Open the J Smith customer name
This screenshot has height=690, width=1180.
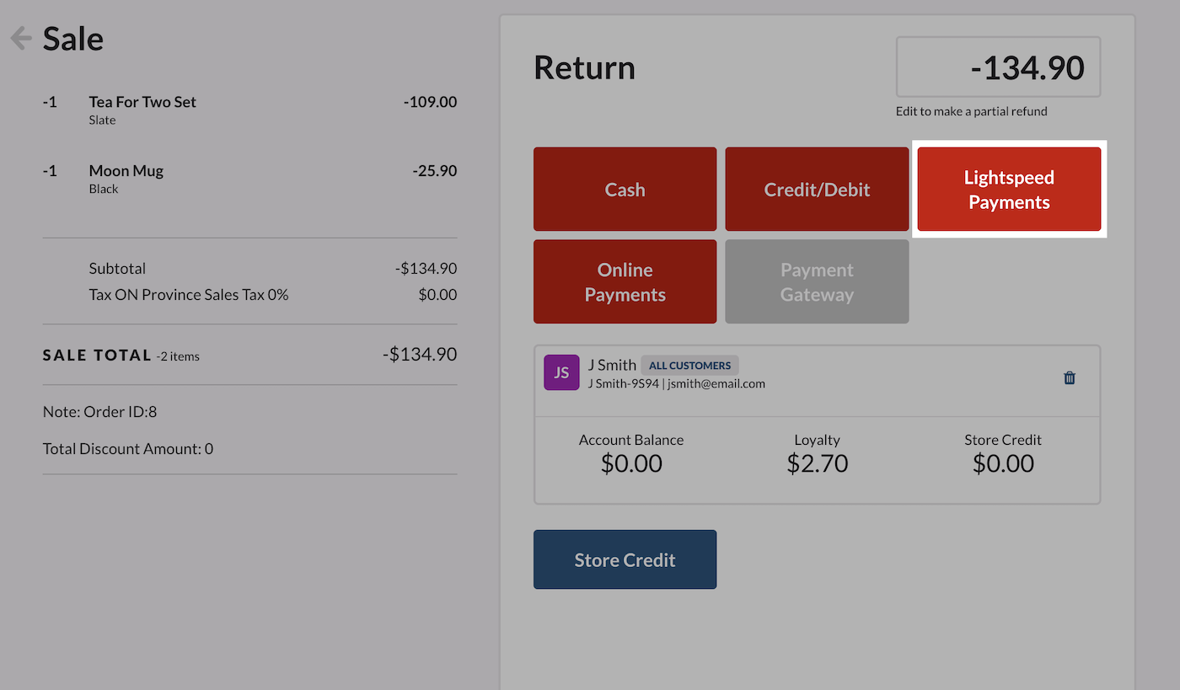point(612,365)
